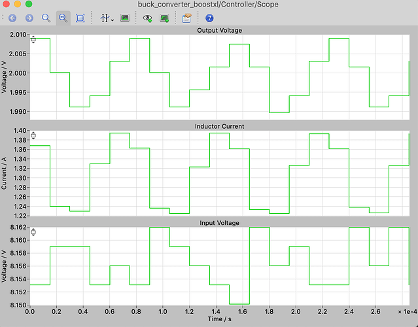Click the Output Voltage y-axis scale icon
Viewport: 418px width, 327px height.
pyautogui.click(x=33, y=39)
